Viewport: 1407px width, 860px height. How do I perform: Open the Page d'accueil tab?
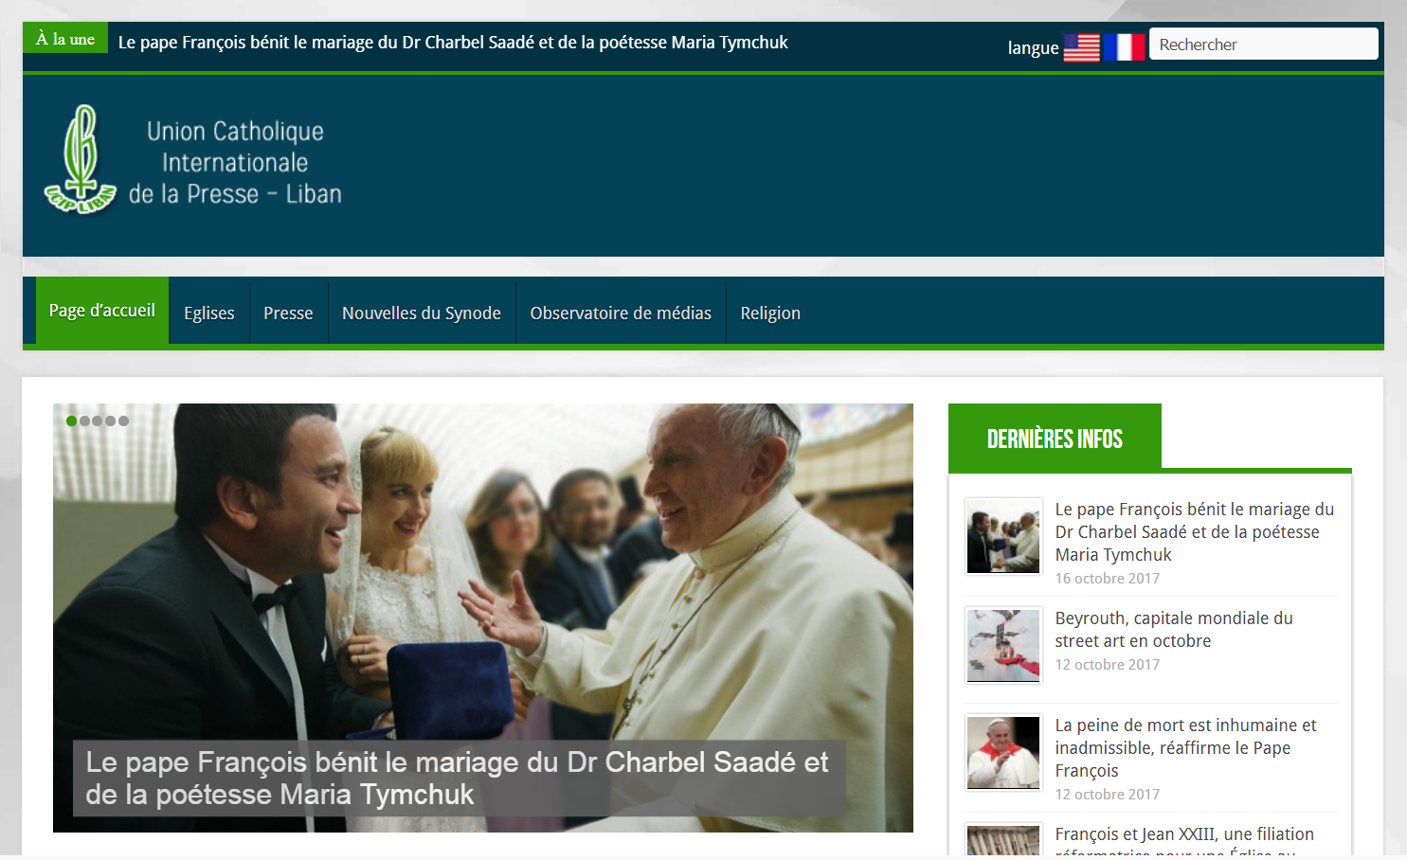click(102, 311)
